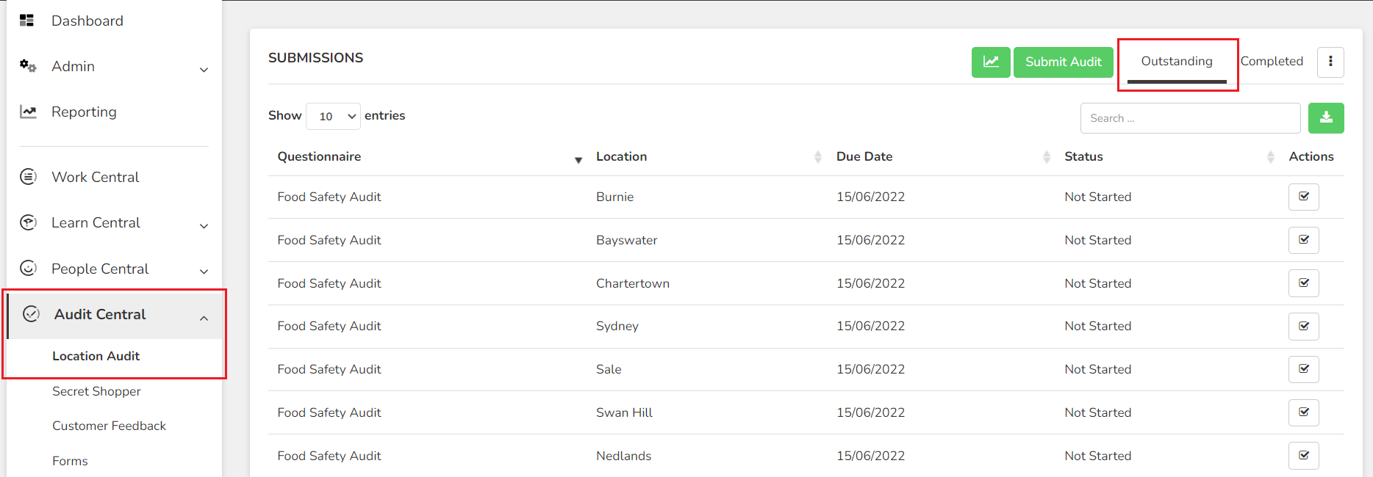Click the Work Central circle icon
This screenshot has height=477, width=1373.
[x=28, y=177]
